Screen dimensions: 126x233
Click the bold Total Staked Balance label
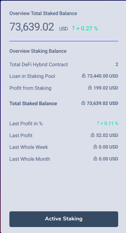click(x=33, y=103)
